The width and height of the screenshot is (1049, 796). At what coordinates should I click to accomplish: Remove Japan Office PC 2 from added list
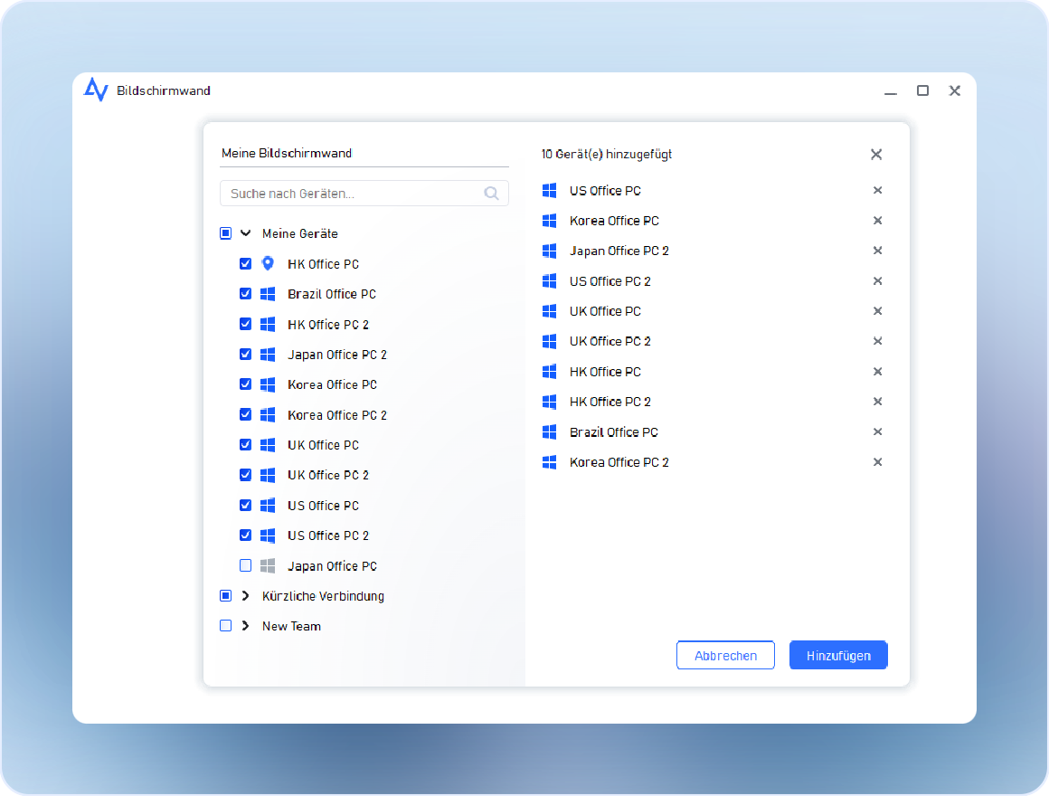[877, 251]
